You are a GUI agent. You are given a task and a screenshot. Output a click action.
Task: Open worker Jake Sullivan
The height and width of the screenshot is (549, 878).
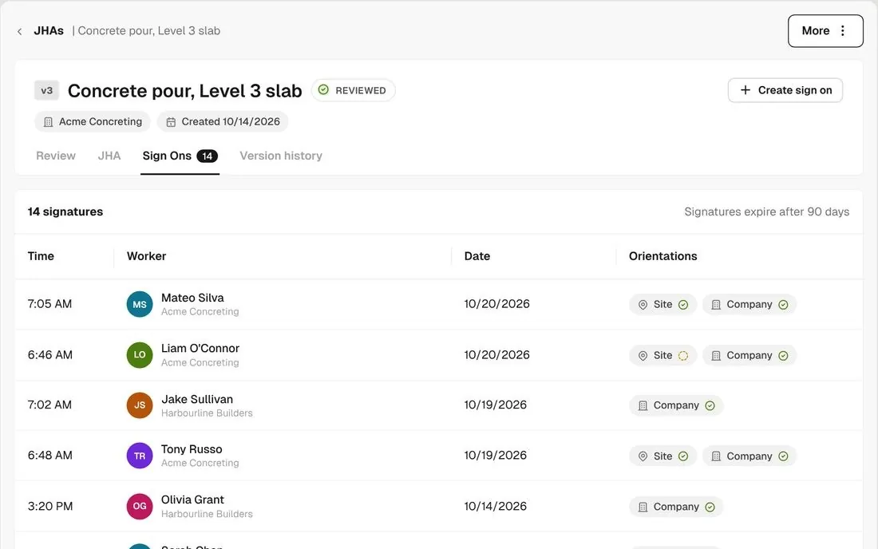coord(197,399)
